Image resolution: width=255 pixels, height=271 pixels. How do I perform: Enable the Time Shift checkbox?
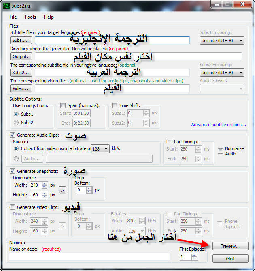pyautogui.click(x=115, y=105)
